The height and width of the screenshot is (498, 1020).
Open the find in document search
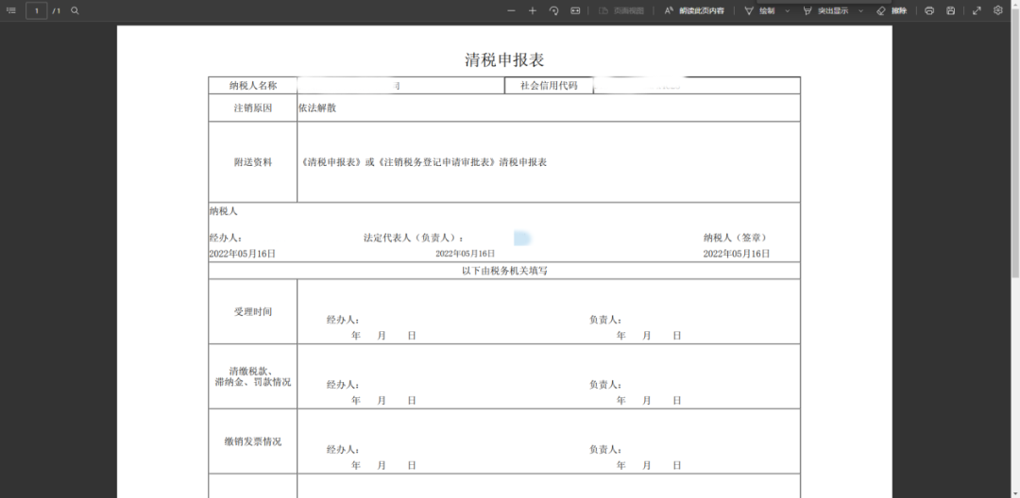[76, 10]
